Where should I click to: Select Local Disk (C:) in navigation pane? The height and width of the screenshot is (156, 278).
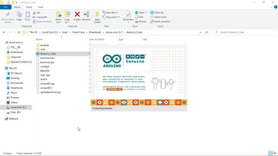tap(18, 107)
